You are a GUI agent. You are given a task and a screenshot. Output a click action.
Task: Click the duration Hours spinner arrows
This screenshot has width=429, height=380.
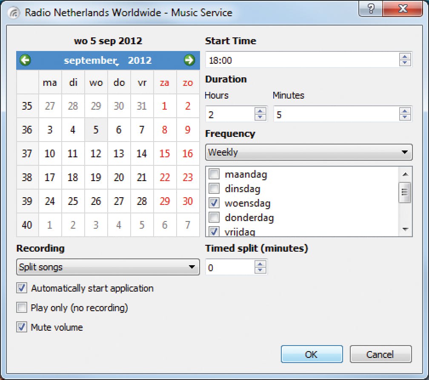pyautogui.click(x=260, y=114)
